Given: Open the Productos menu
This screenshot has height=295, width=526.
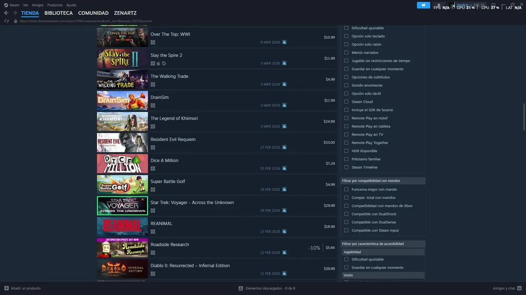Looking at the screenshot, I should [x=55, y=5].
